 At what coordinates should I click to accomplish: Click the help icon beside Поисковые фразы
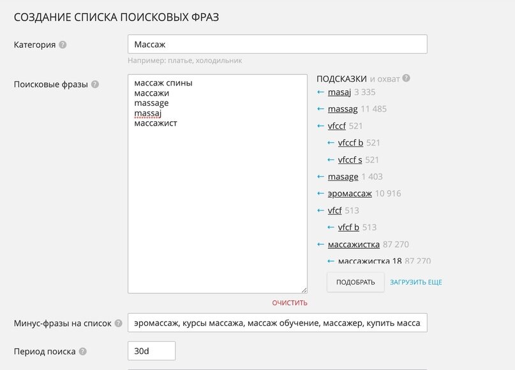pyautogui.click(x=95, y=84)
